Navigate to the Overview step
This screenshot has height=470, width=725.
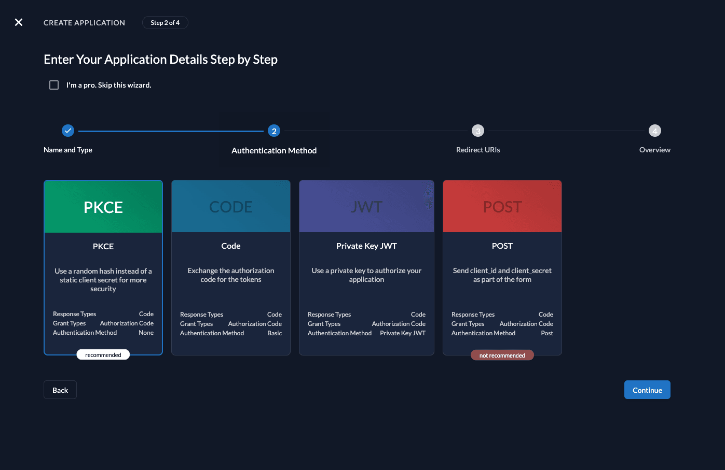point(654,149)
